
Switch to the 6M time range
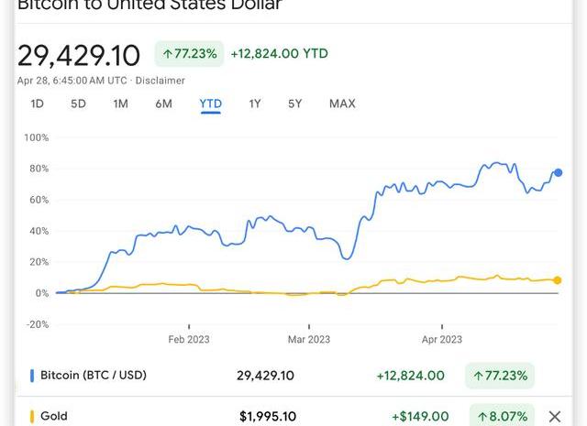pyautogui.click(x=163, y=104)
